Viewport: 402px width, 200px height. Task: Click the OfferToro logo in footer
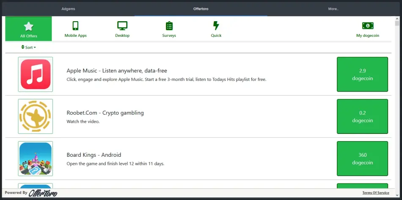coord(43,193)
